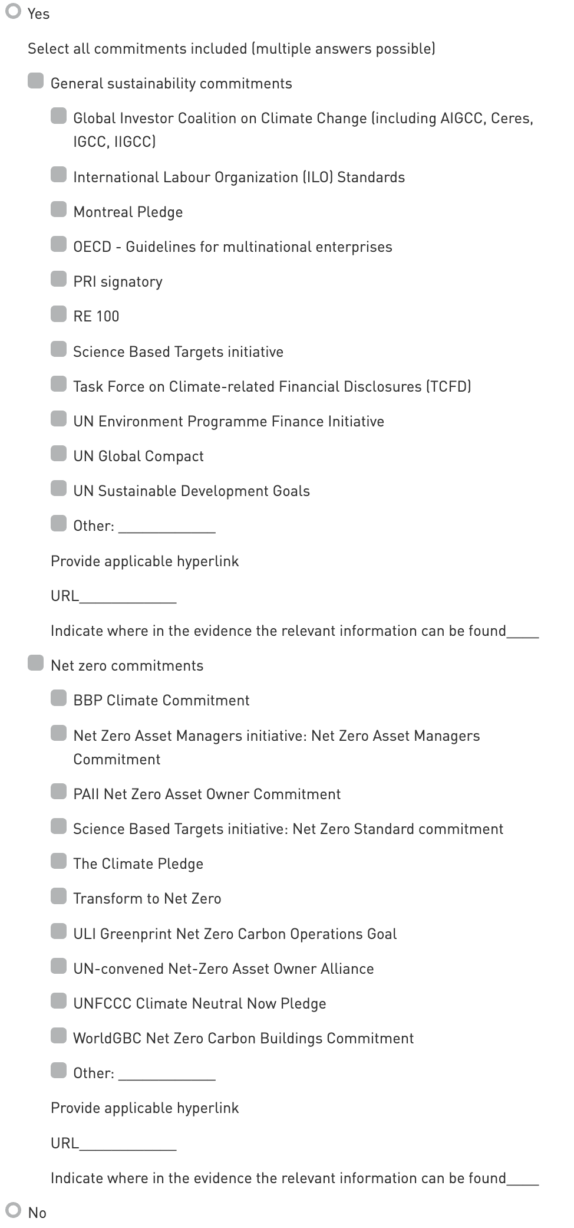Click the Other field under general commitments
This screenshot has width=574, height=1228.
(167, 526)
